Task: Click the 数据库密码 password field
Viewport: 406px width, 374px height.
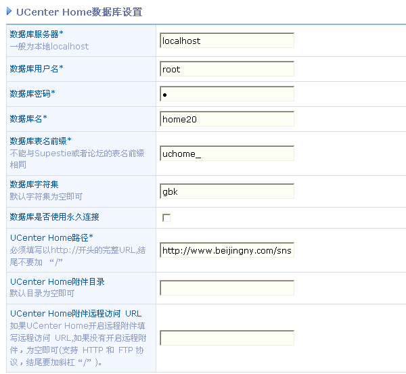Action: (227, 94)
